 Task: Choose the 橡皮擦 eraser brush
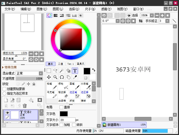tap(63, 94)
